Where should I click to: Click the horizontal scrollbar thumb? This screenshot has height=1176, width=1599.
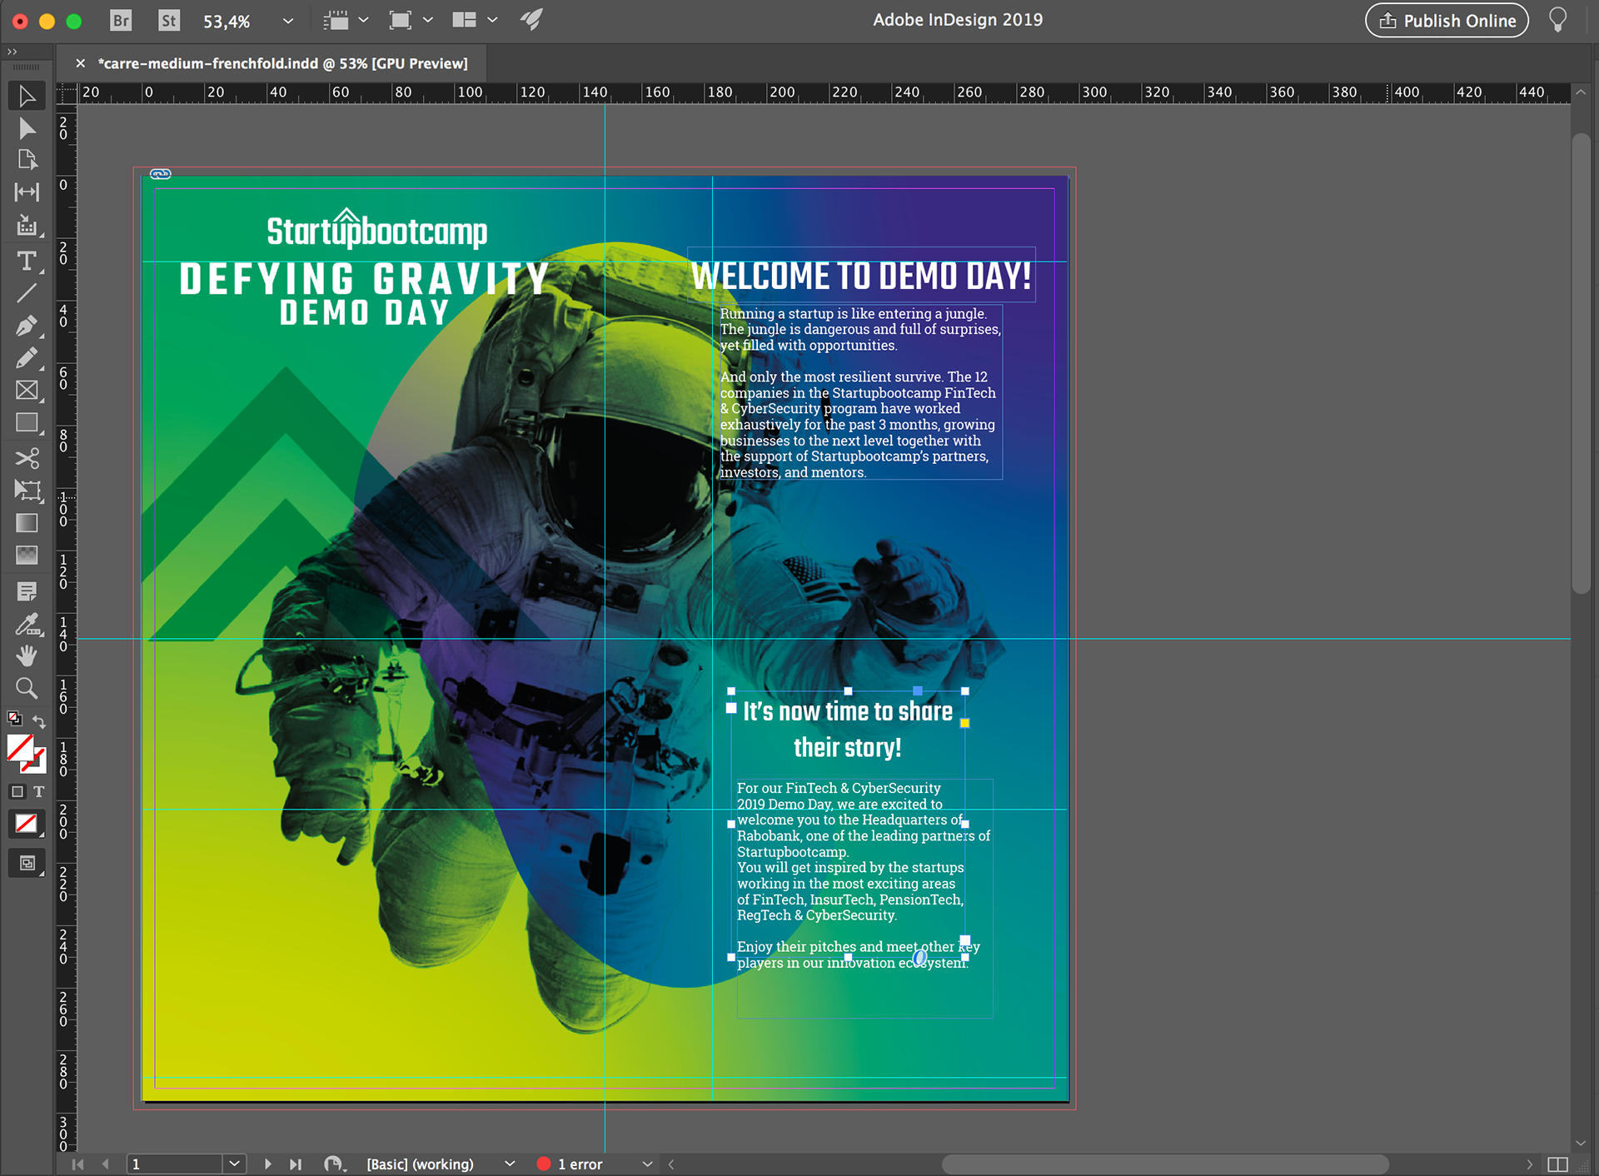(x=1164, y=1164)
